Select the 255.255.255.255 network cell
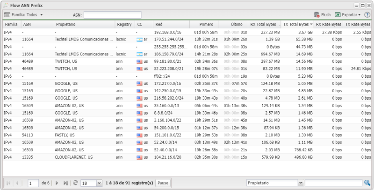Image resolution: width=374 pixels, height=190 pixels. tap(171, 47)
